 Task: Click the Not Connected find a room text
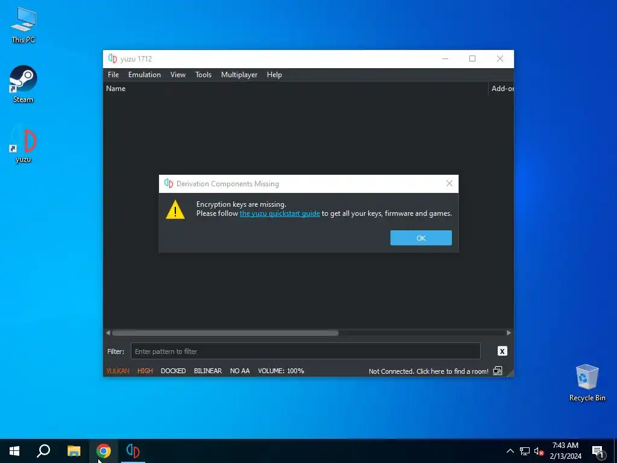coord(428,371)
